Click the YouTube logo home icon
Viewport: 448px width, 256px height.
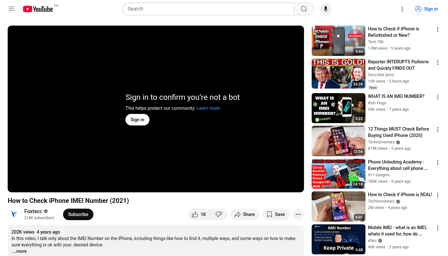[38, 9]
